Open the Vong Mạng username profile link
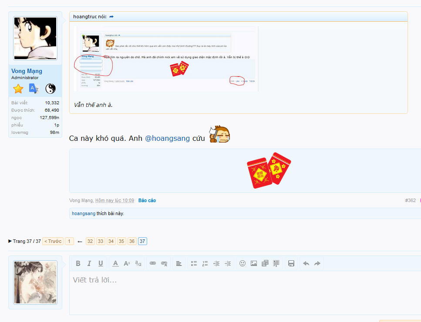 [27, 71]
